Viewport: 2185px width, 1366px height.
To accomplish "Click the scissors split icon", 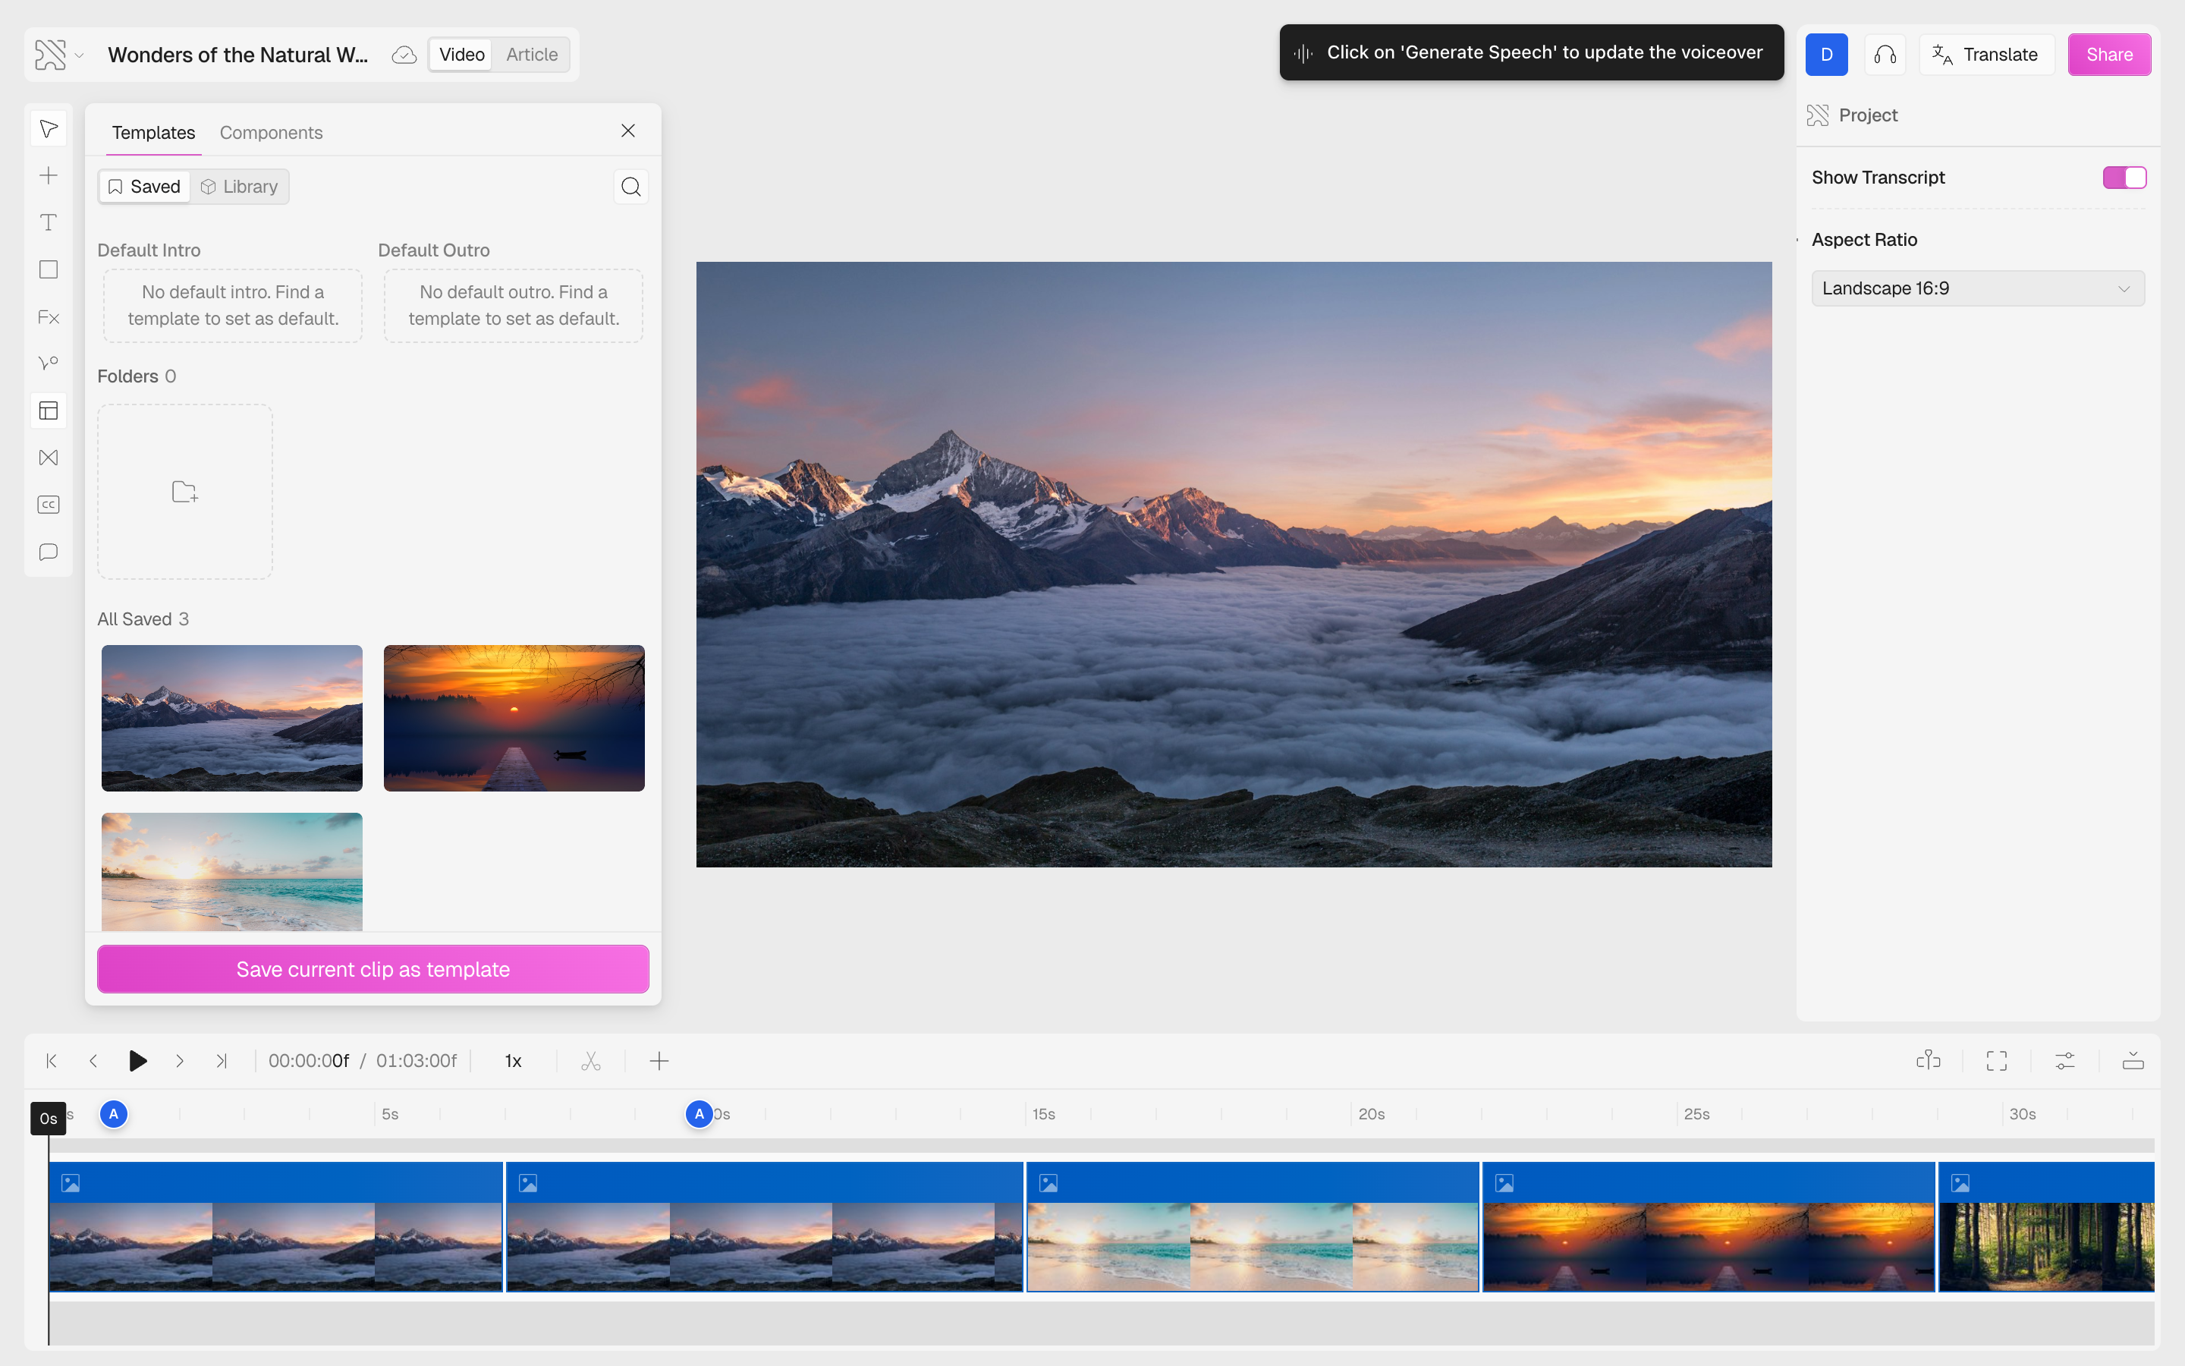I will pyautogui.click(x=590, y=1061).
